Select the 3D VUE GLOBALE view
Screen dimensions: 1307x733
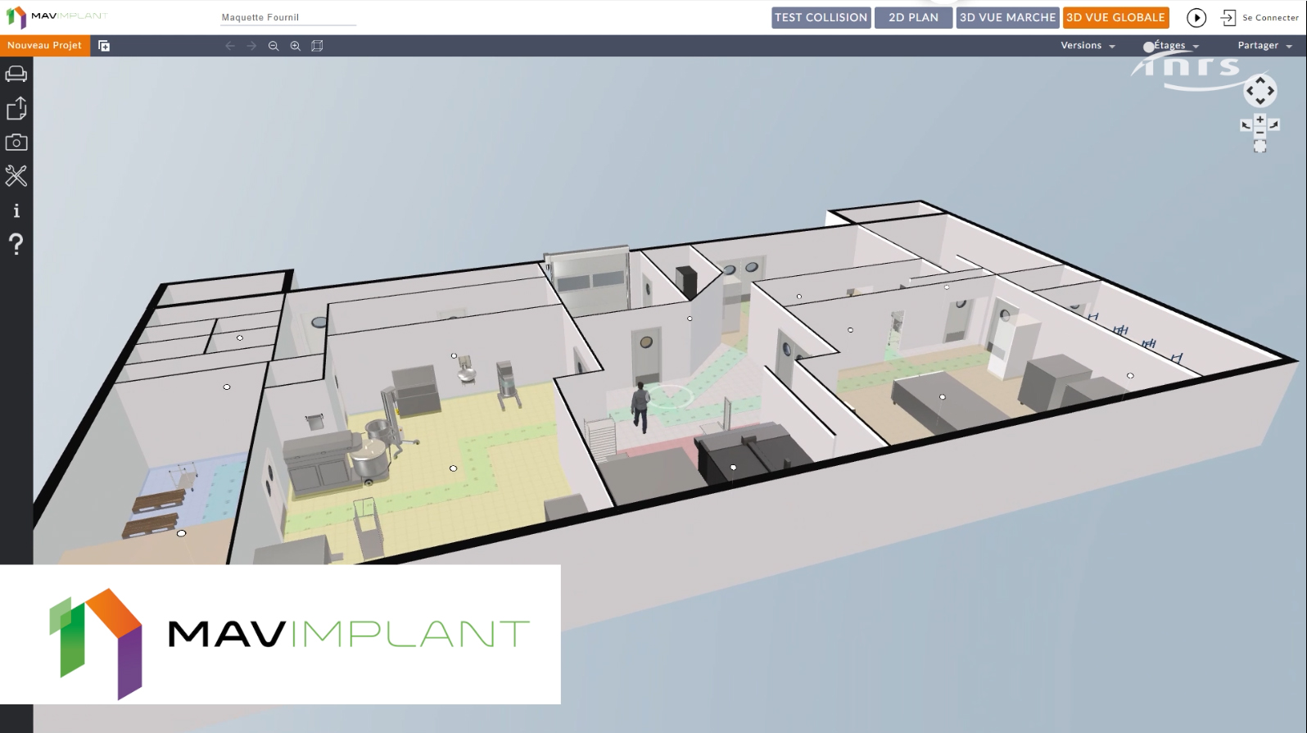pos(1115,17)
